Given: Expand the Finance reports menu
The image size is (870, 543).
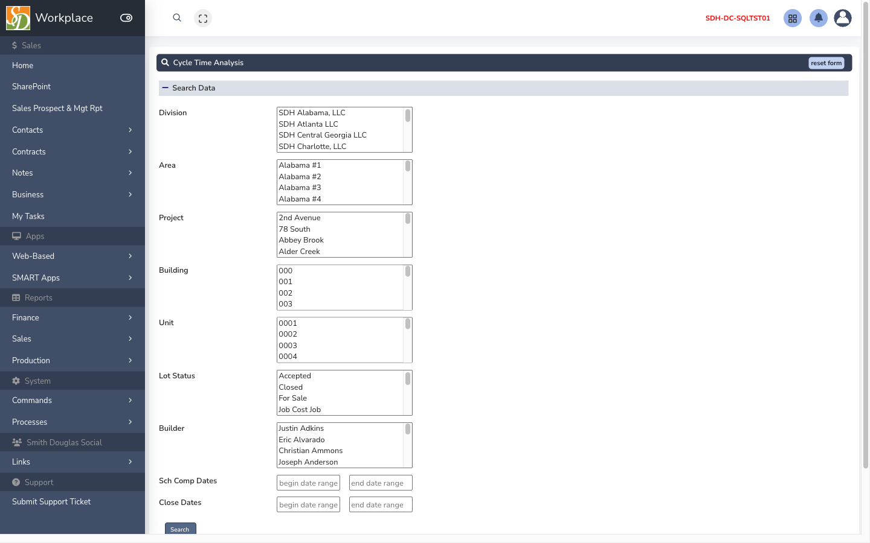Looking at the screenshot, I should 72,317.
